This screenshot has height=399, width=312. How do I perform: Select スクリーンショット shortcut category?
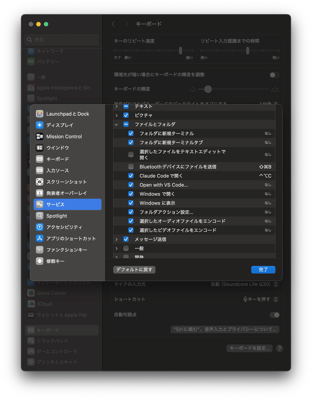click(x=68, y=182)
